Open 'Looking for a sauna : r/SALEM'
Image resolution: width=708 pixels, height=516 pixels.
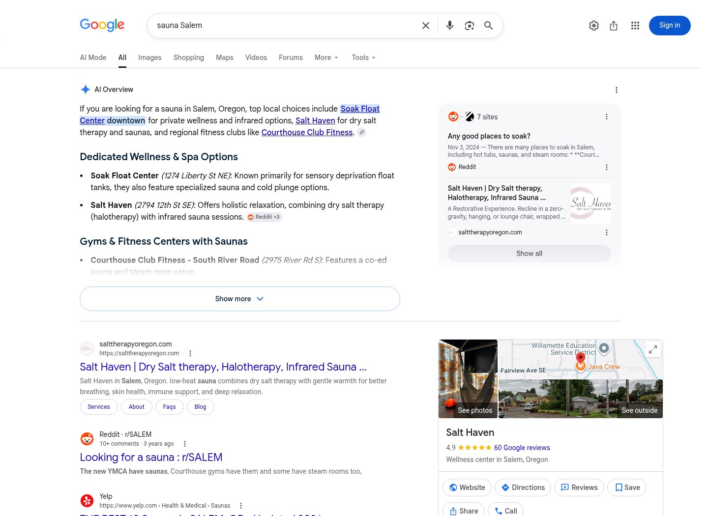[151, 458]
